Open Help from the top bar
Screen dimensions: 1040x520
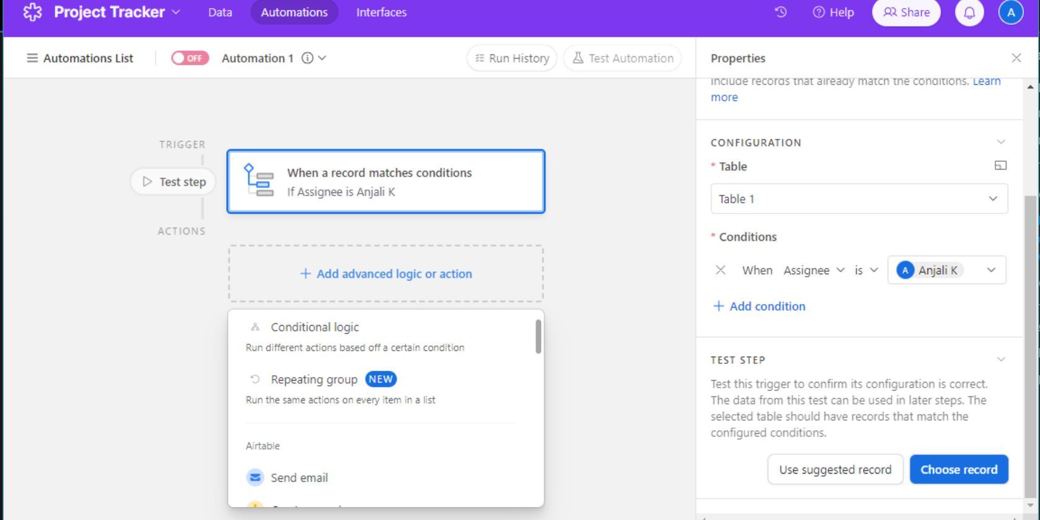click(833, 12)
